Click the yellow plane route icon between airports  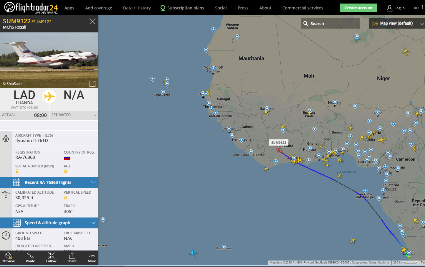[x=49, y=96]
